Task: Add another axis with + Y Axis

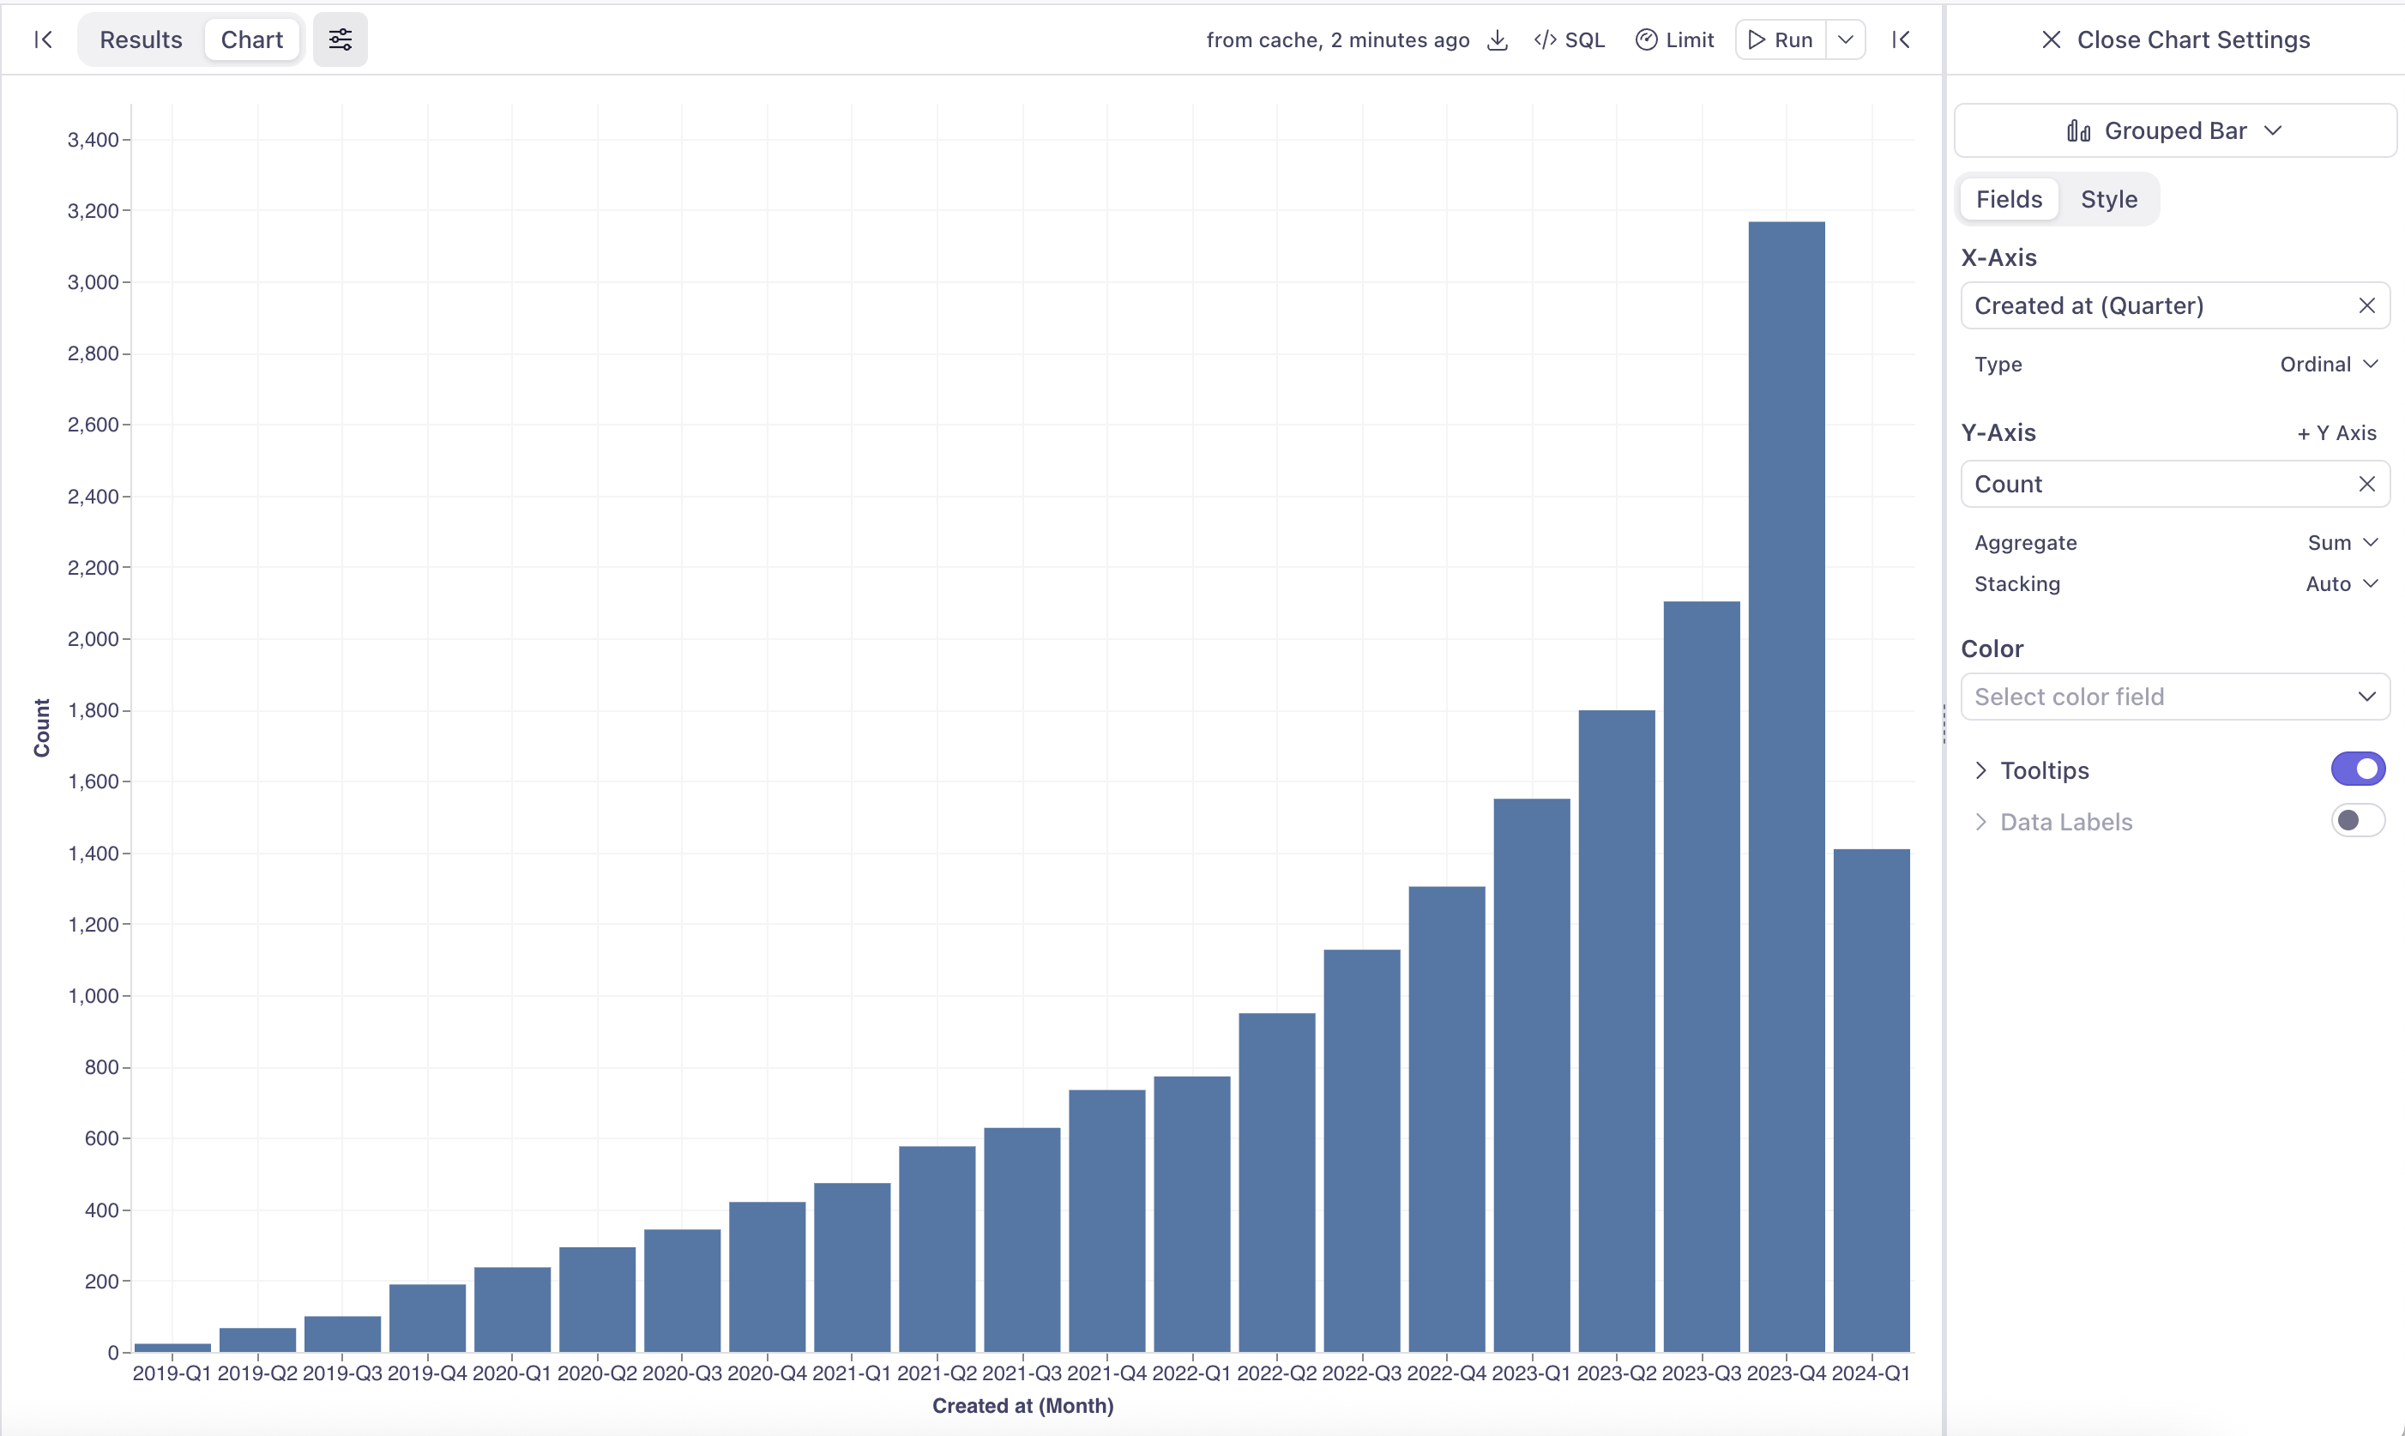Action: pyautogui.click(x=2336, y=433)
